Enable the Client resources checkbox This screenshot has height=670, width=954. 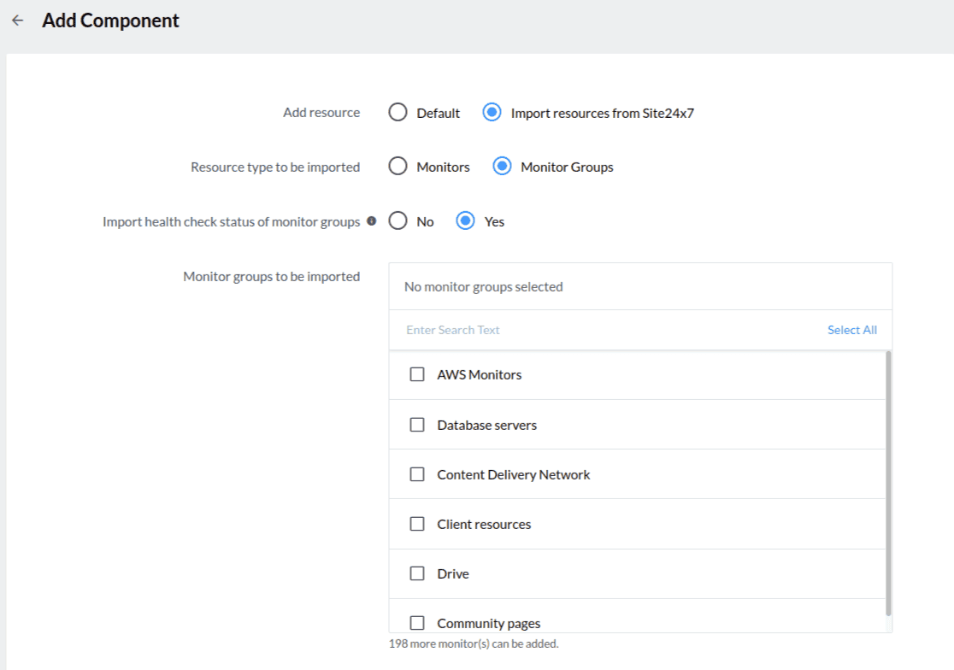click(417, 524)
